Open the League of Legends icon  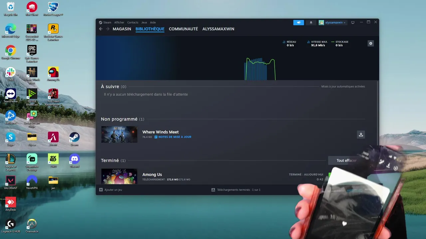(11, 162)
